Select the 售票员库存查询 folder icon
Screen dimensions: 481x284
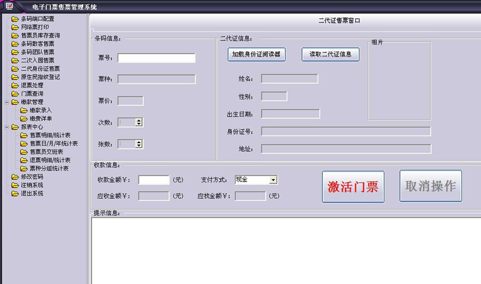point(15,36)
